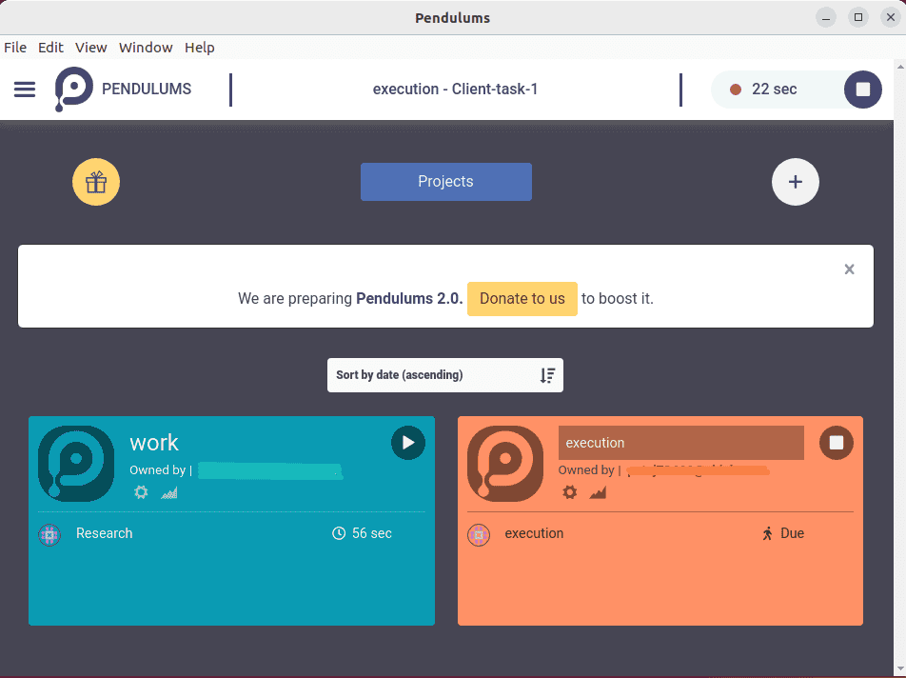Add a new project with plus button
Image resolution: width=906 pixels, height=678 pixels.
(795, 182)
